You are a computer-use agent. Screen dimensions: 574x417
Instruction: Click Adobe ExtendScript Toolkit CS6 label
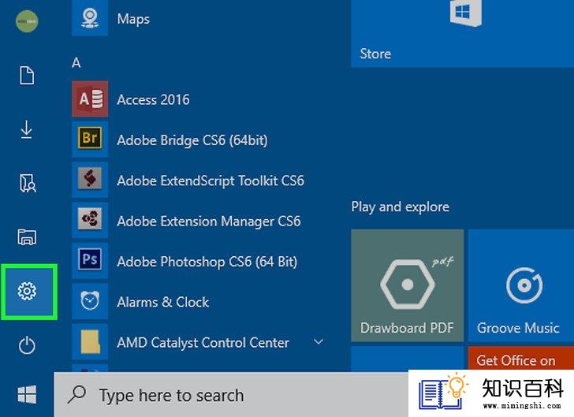pos(211,181)
